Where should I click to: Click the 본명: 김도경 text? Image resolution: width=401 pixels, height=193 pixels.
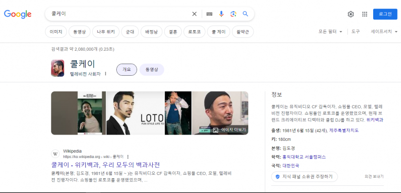click(282, 148)
